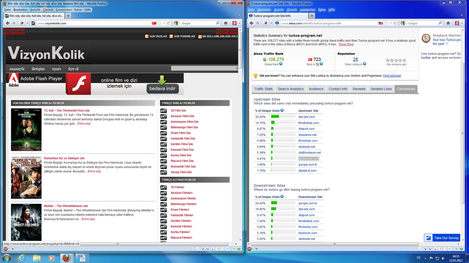Click the Gambler Girl Gunslinger movie poster
The width and height of the screenshot is (469, 263).
click(x=26, y=177)
